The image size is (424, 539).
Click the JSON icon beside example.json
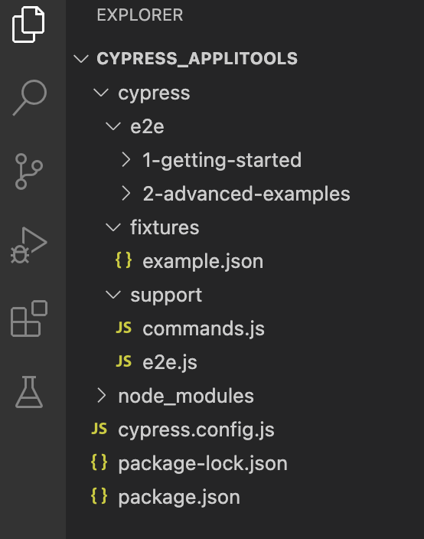click(124, 260)
